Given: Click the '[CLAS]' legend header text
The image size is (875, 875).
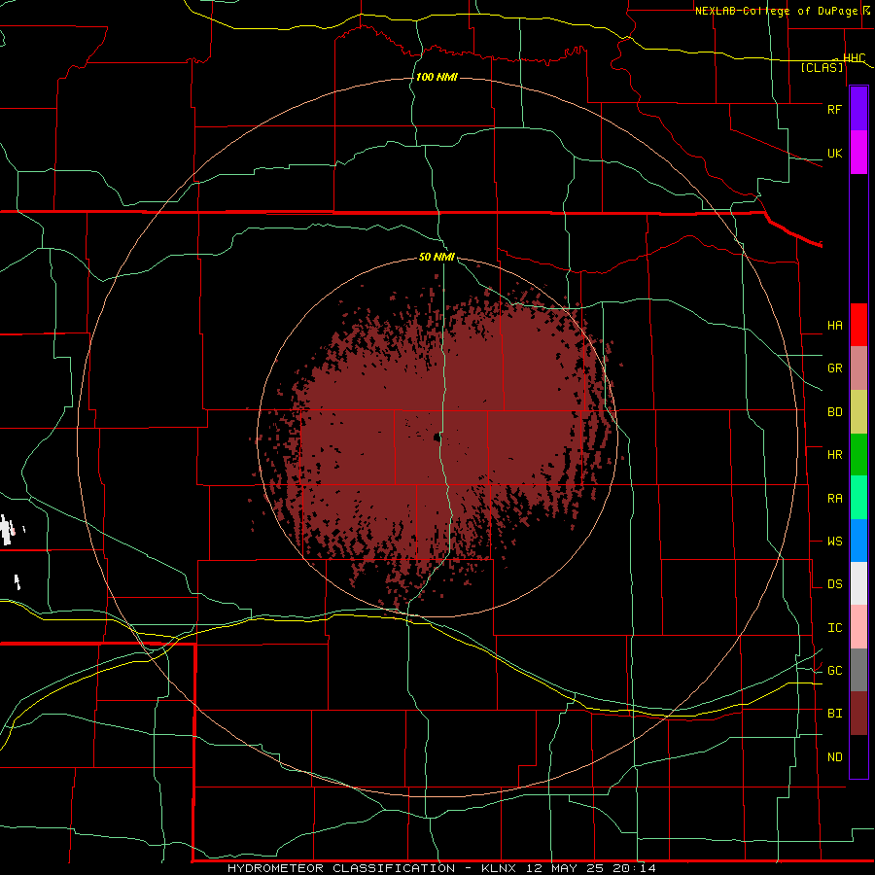Looking at the screenshot, I should (822, 67).
